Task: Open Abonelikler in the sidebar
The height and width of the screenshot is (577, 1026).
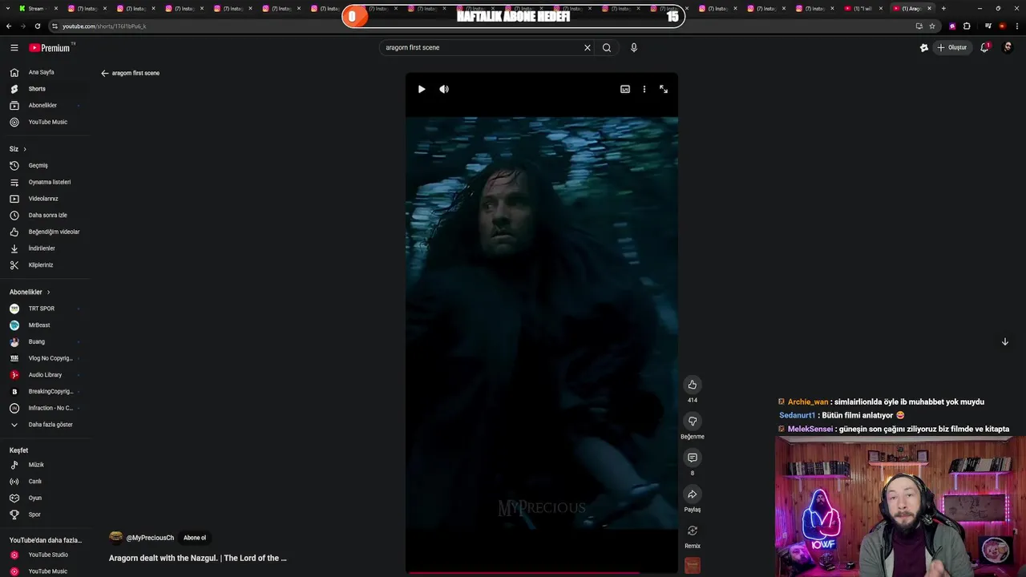Action: coord(43,105)
